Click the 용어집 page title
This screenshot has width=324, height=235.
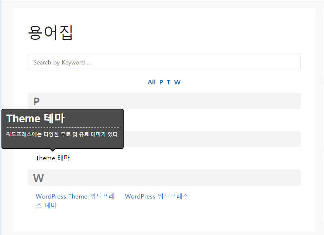(51, 32)
